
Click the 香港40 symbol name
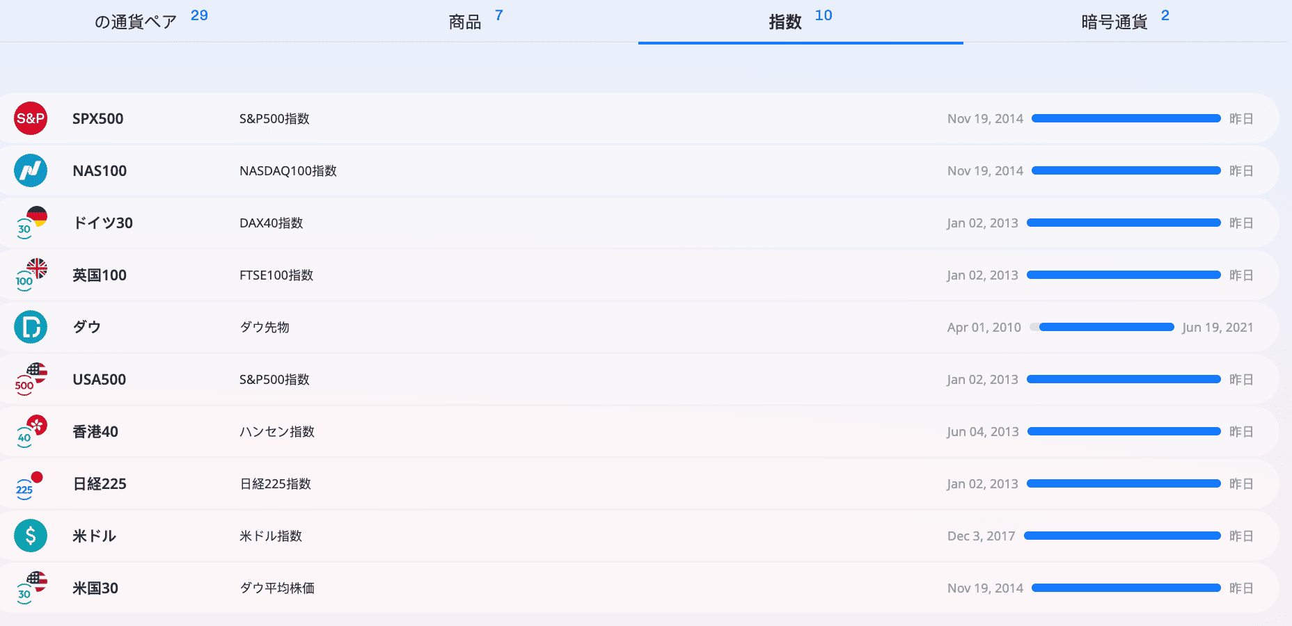point(95,432)
